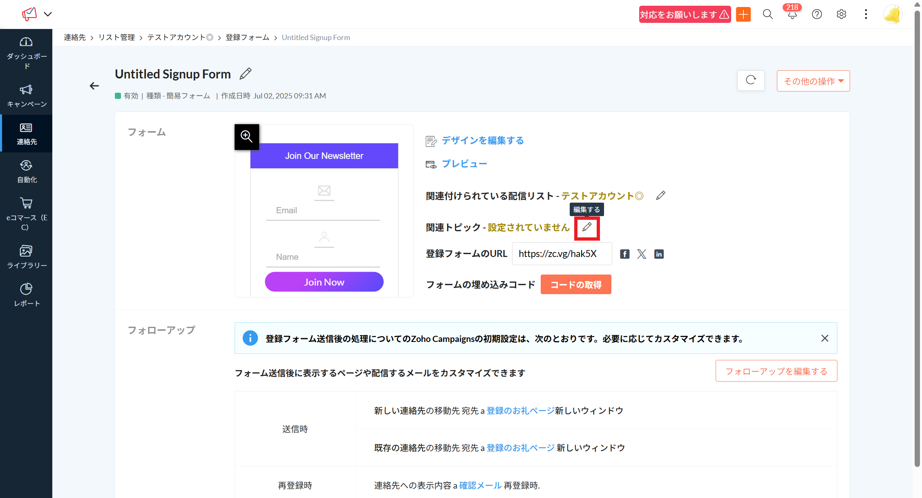The height and width of the screenshot is (498, 922).
Task: Share form URL on LinkedIn
Action: [x=659, y=254]
